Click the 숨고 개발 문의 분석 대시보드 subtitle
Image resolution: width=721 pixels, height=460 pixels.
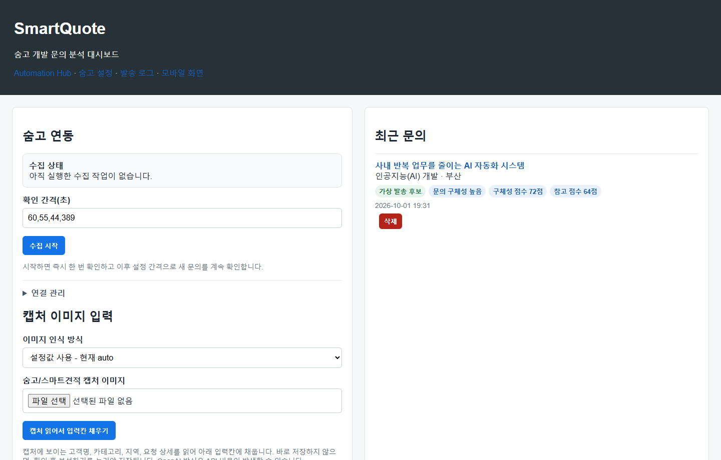point(67,54)
